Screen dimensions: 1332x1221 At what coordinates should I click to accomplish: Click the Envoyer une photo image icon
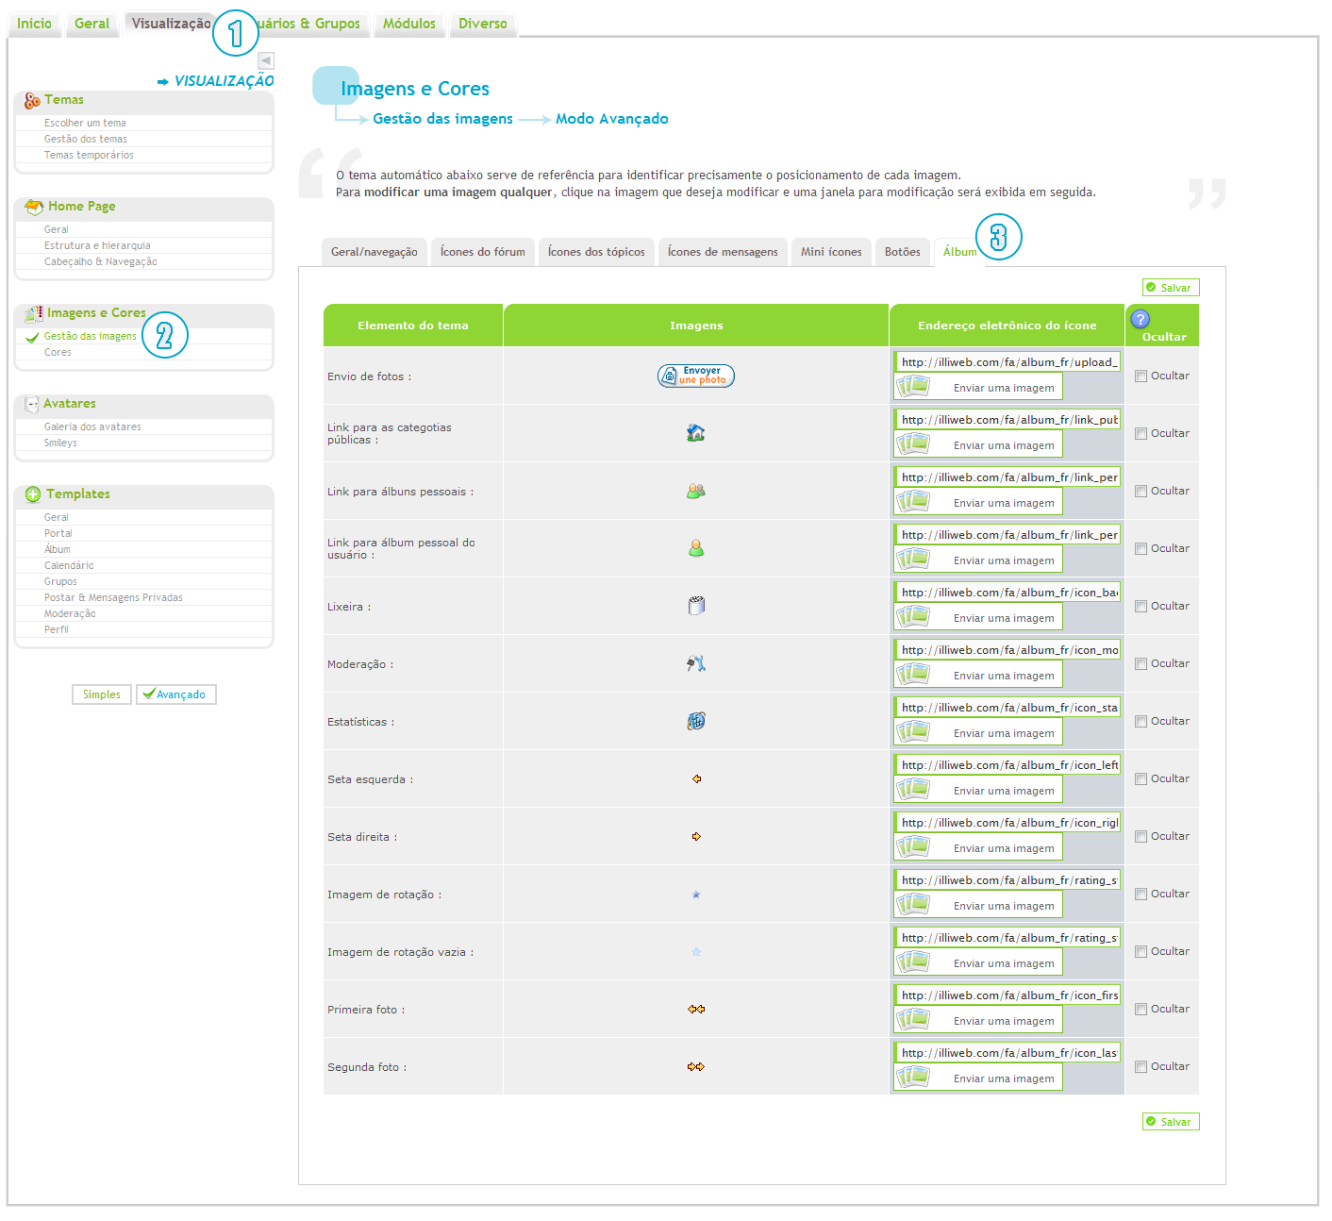[x=696, y=376]
